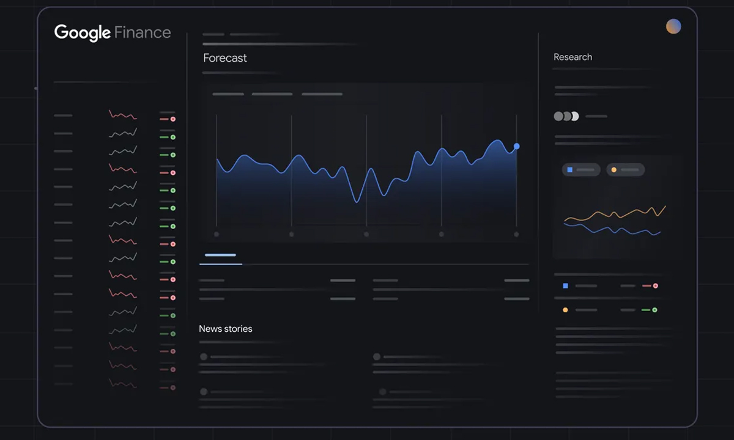Expand the red status indicator in the Research list
734x440 pixels.
[x=655, y=286]
